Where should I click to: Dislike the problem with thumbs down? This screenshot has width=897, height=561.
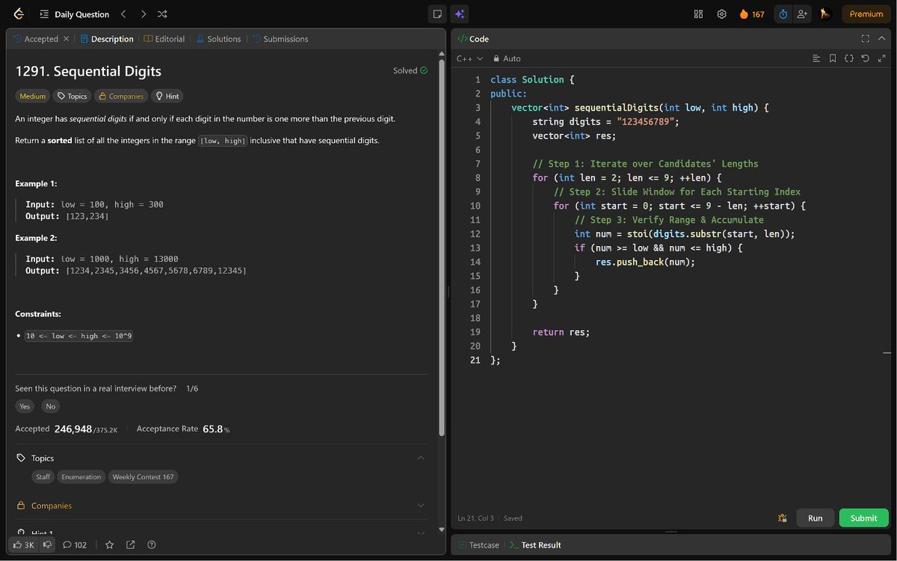(x=47, y=545)
